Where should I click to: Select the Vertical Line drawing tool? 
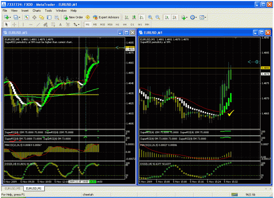pyautogui.click(x=23, y=25)
